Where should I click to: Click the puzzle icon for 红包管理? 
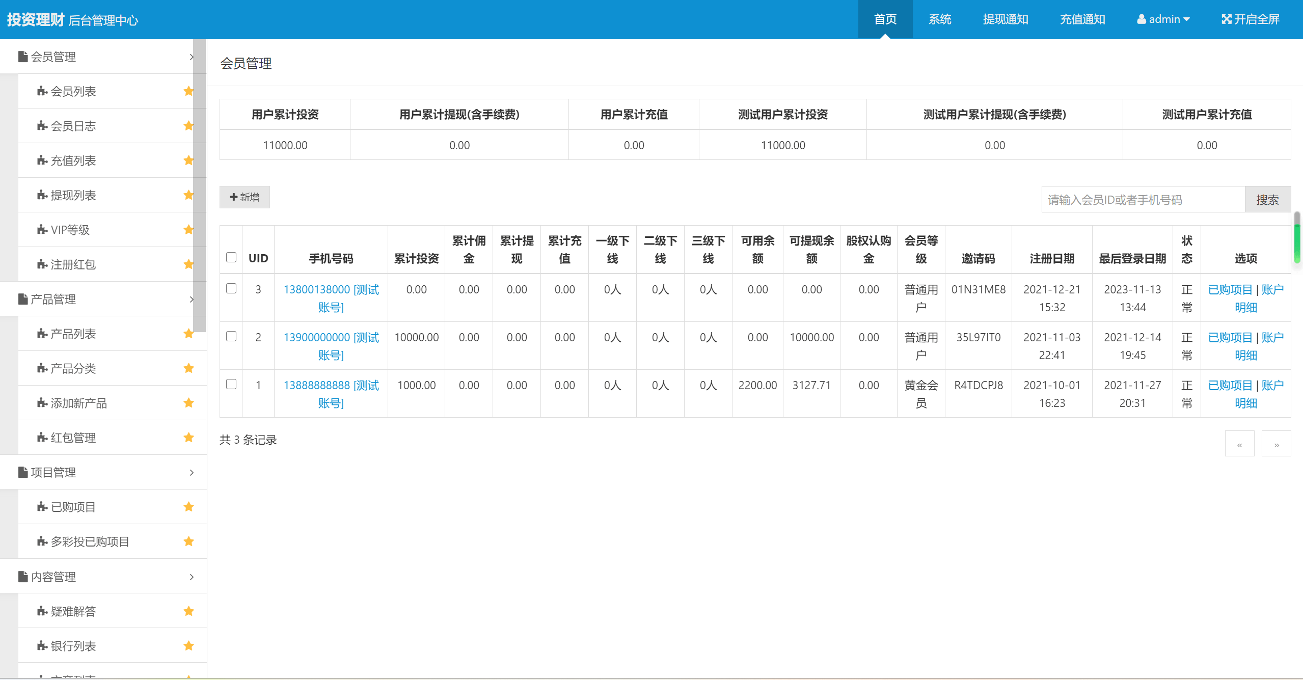[42, 438]
